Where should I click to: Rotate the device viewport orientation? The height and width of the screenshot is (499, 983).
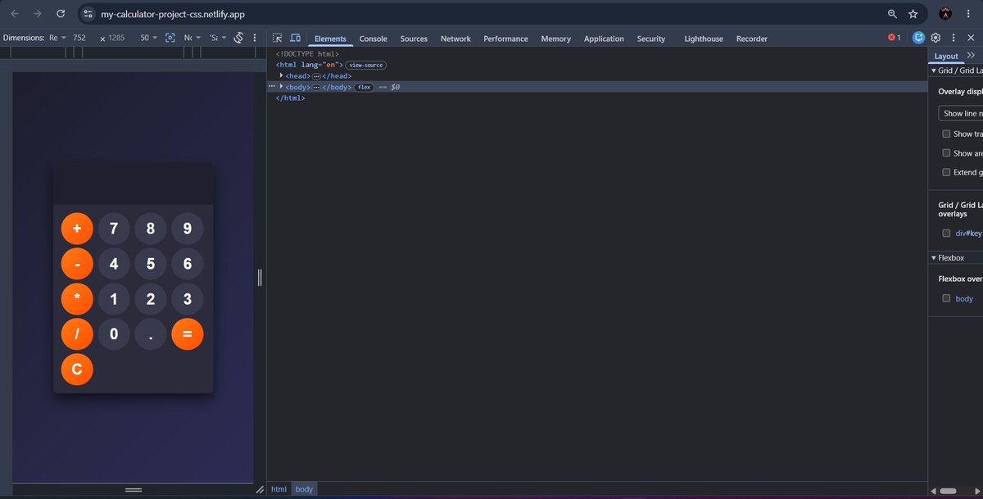[x=239, y=38]
